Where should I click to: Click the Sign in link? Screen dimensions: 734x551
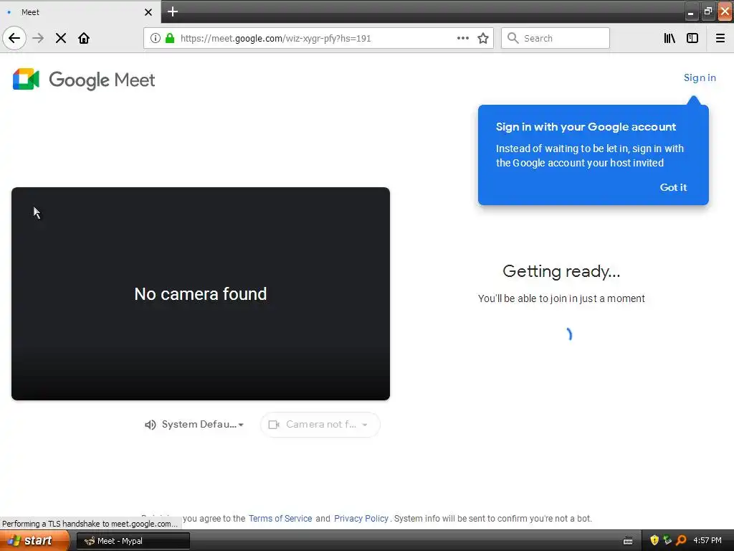[x=700, y=77]
